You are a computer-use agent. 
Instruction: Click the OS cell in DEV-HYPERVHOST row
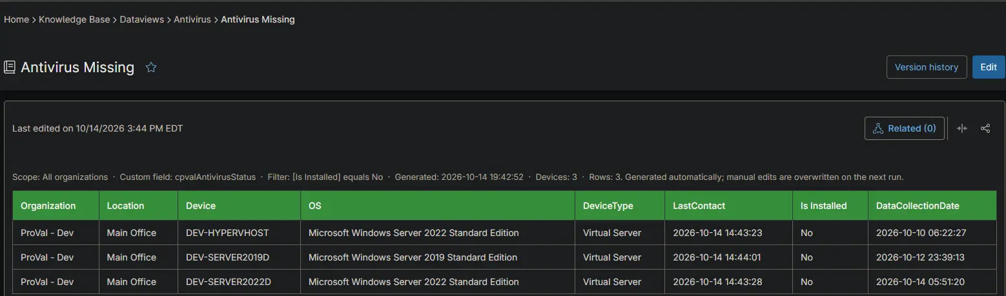tap(437, 233)
